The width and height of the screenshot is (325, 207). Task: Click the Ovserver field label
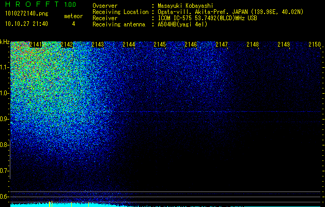[x=105, y=6]
